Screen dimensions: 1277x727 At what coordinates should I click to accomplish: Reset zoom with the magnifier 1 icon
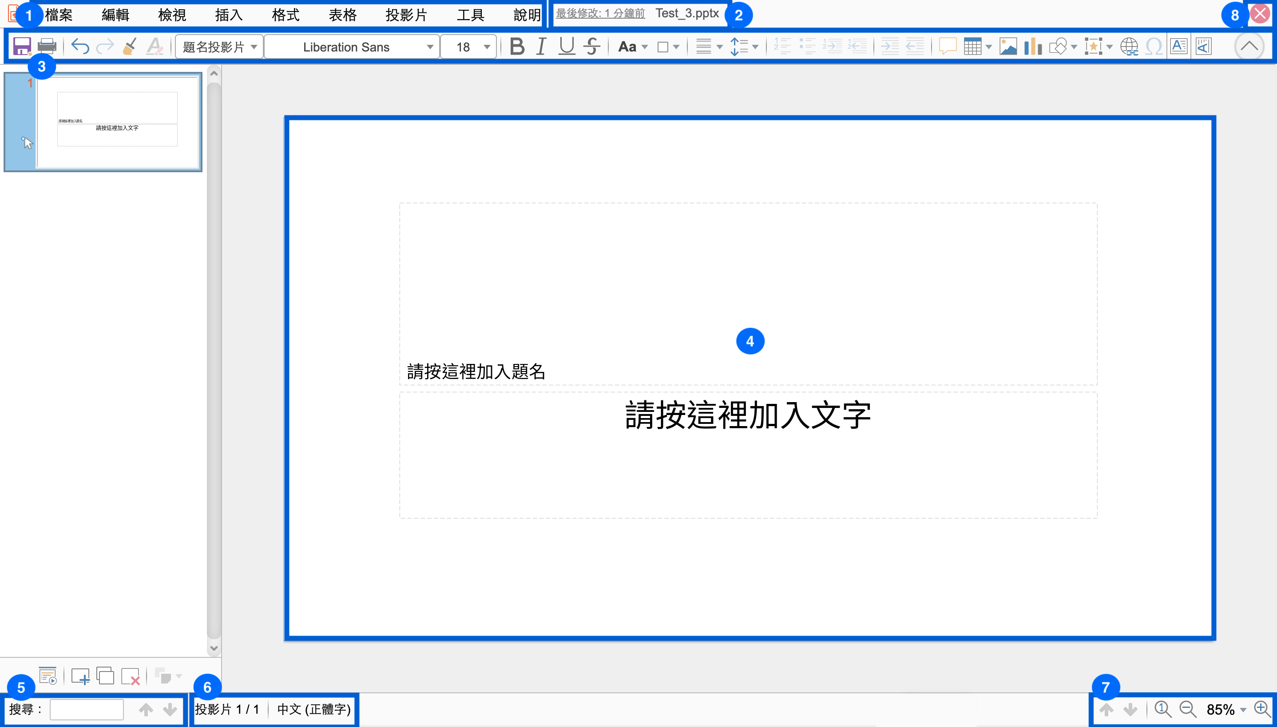click(1163, 709)
